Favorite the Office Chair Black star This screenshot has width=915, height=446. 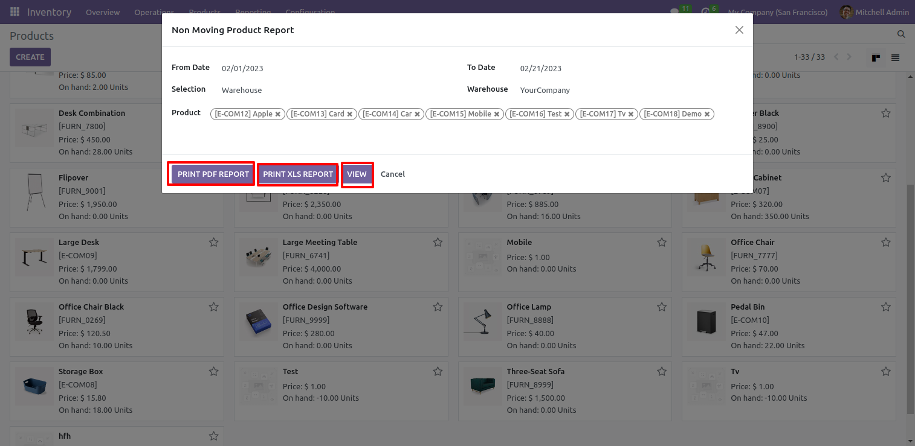click(x=213, y=307)
